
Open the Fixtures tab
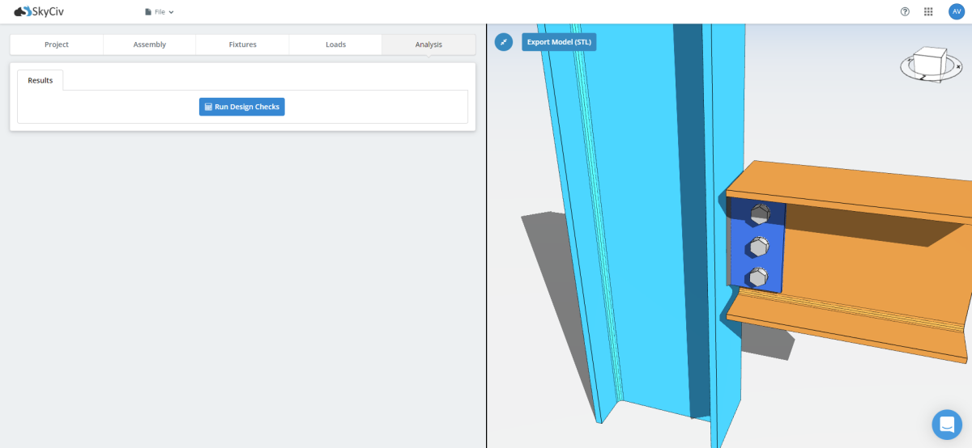tap(242, 44)
